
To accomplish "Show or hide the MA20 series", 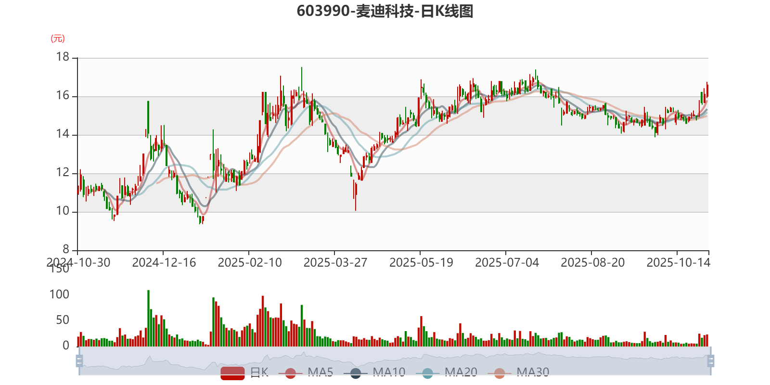I will click(x=447, y=372).
